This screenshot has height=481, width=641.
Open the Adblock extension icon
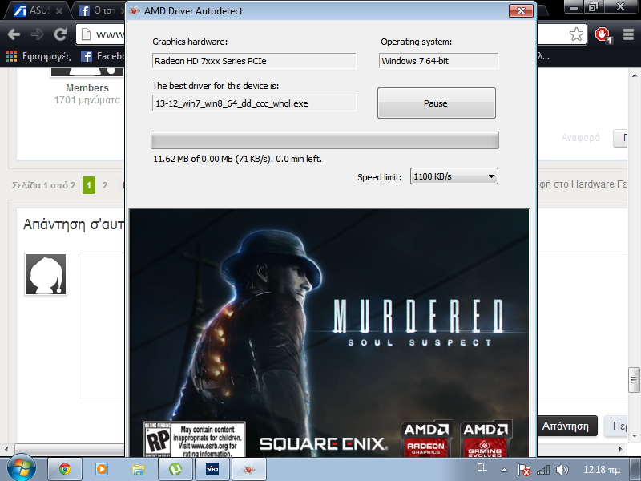[x=603, y=34]
